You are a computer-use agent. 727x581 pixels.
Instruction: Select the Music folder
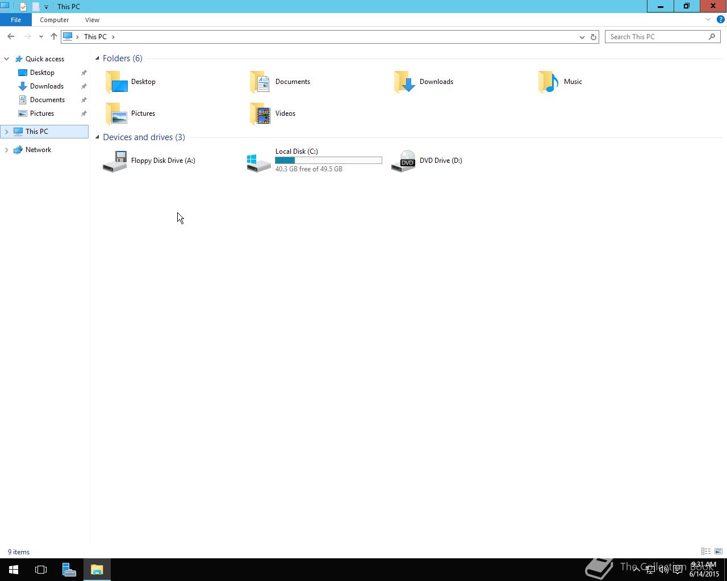coord(560,82)
